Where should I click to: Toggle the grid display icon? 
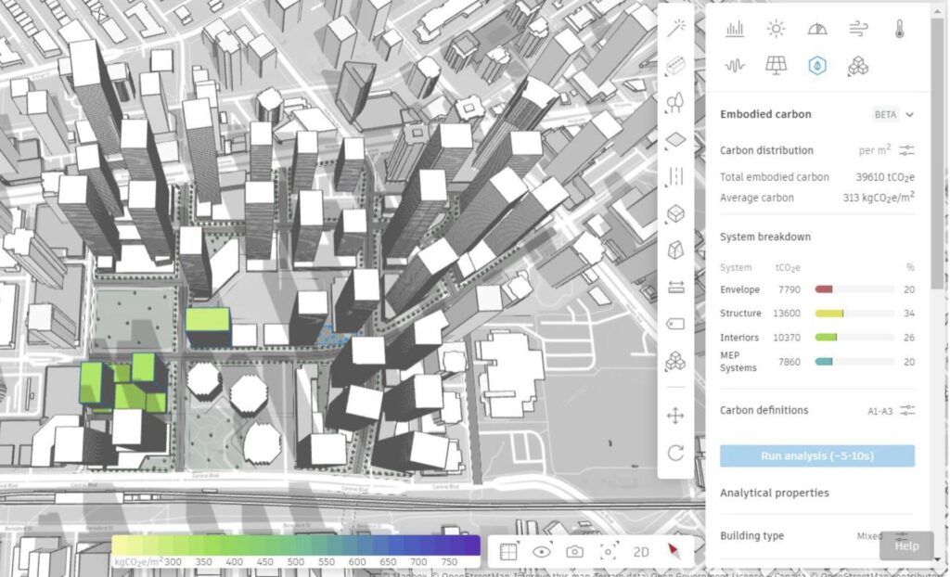(507, 551)
